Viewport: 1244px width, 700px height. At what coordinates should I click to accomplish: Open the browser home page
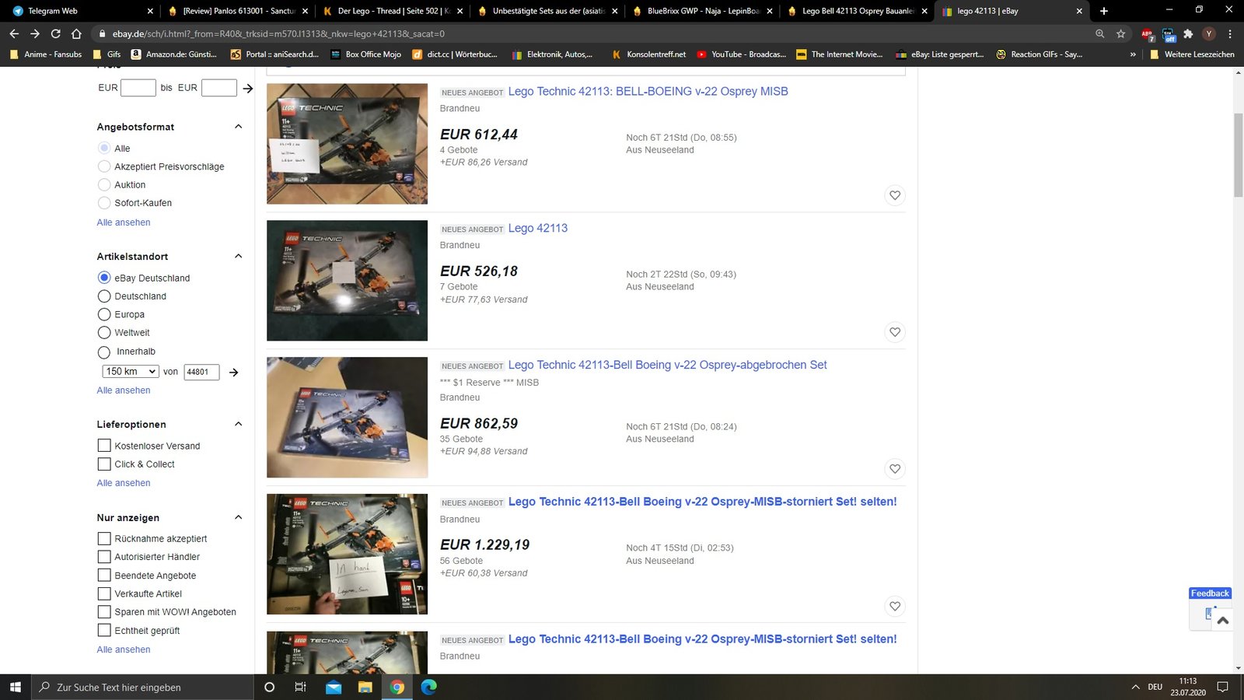coord(76,33)
